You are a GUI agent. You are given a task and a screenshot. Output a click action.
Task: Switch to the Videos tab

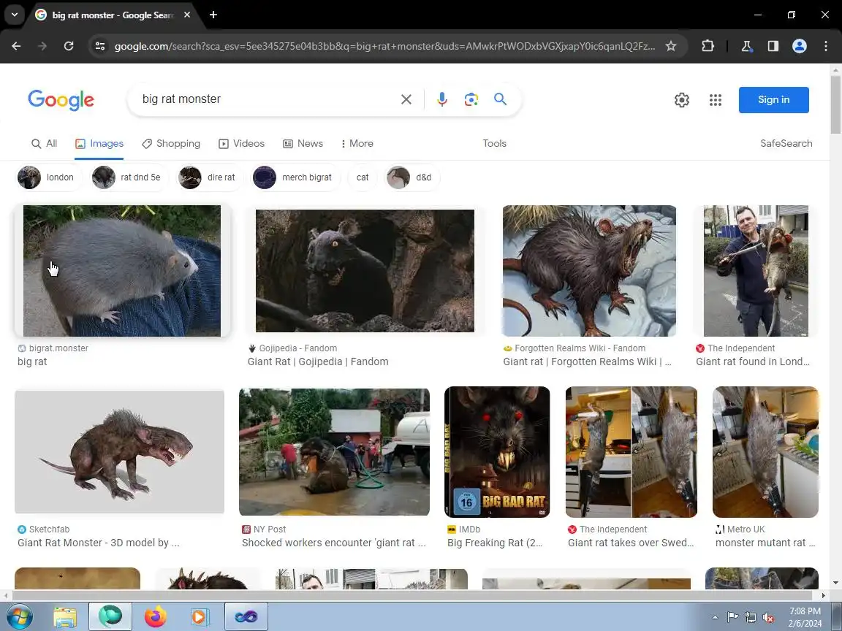pyautogui.click(x=242, y=143)
